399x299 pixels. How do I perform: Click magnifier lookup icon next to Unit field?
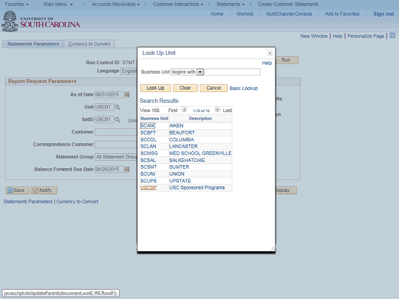click(117, 107)
